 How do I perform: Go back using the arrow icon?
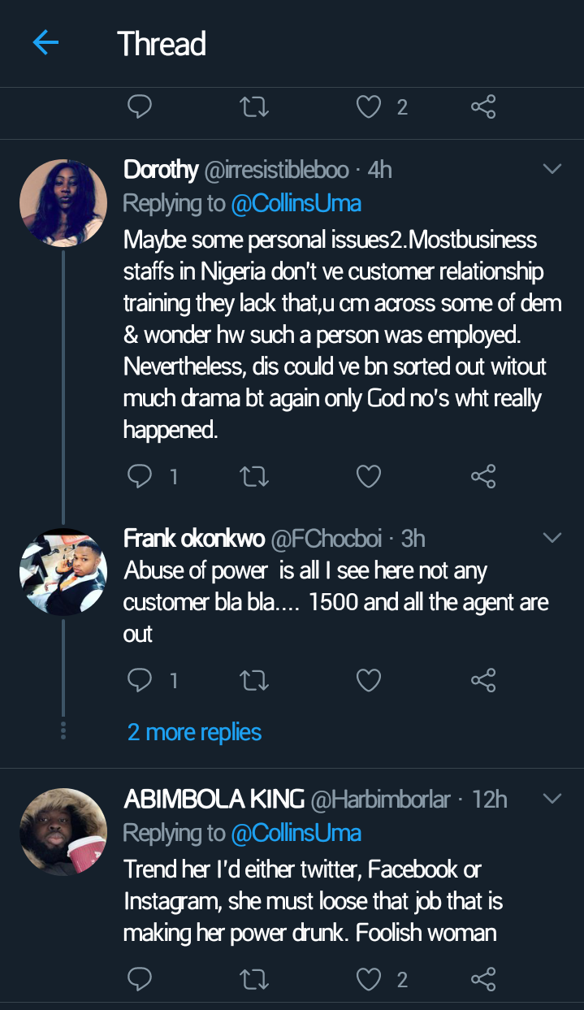(45, 43)
